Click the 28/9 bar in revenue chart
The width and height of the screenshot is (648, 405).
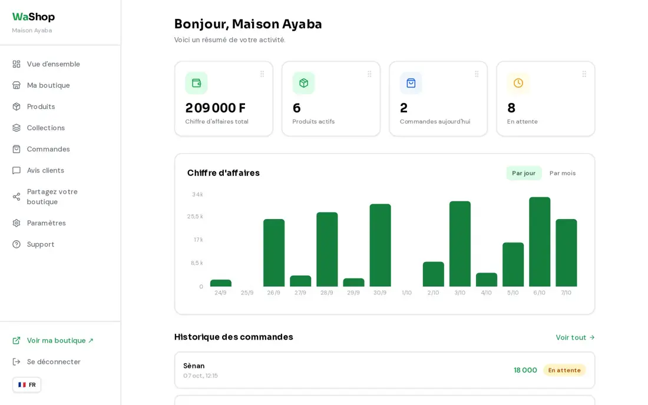pyautogui.click(x=327, y=250)
